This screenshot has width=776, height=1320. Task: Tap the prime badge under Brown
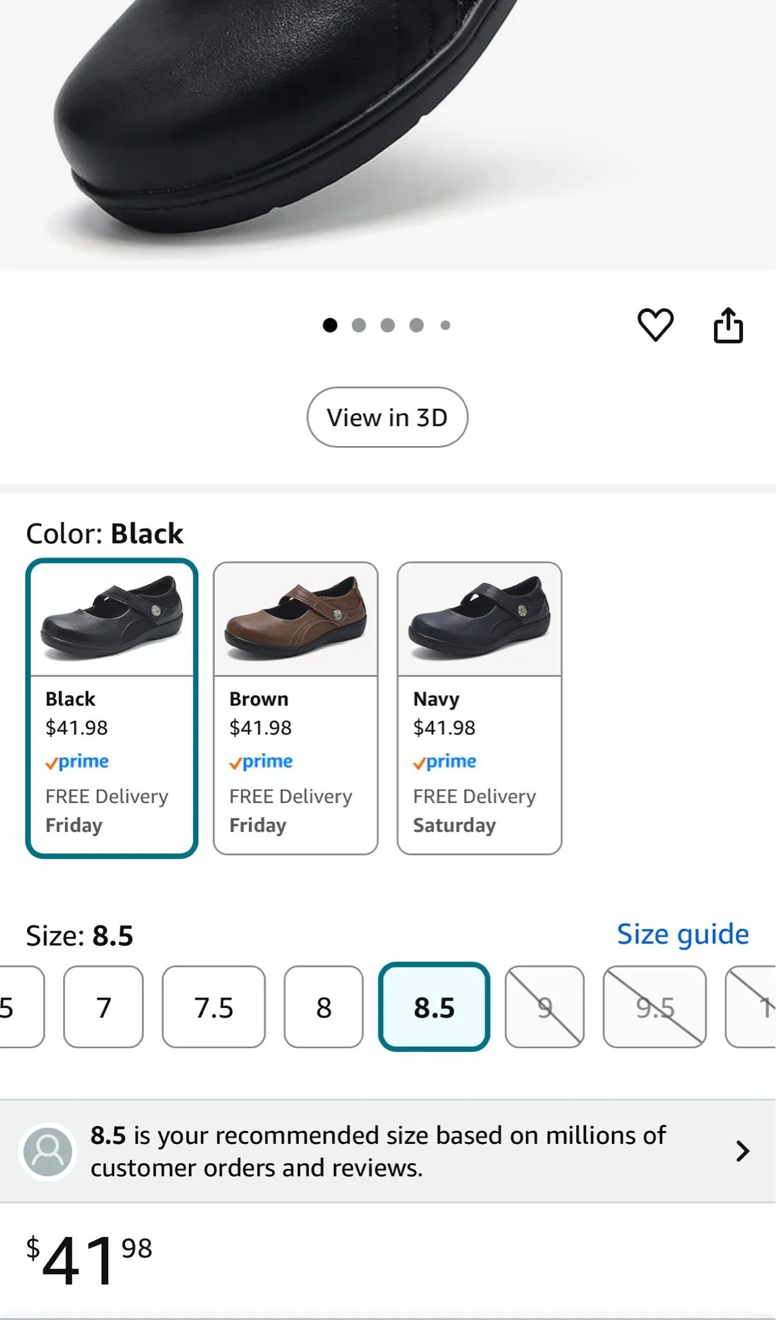tap(261, 762)
